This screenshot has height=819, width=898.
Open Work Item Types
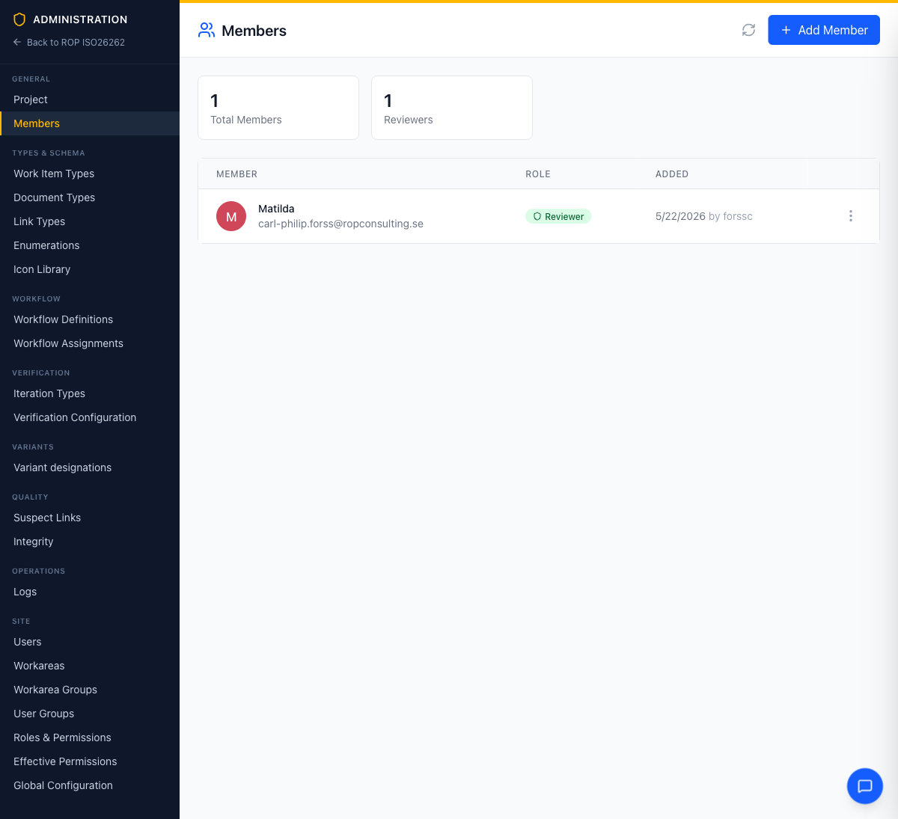click(90, 174)
